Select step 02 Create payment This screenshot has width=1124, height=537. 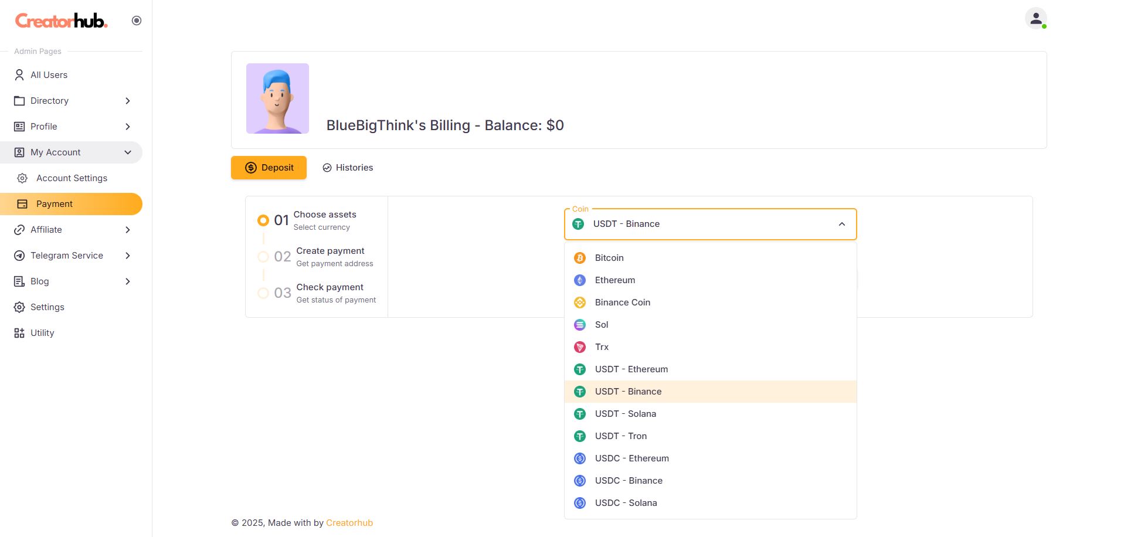(x=263, y=257)
